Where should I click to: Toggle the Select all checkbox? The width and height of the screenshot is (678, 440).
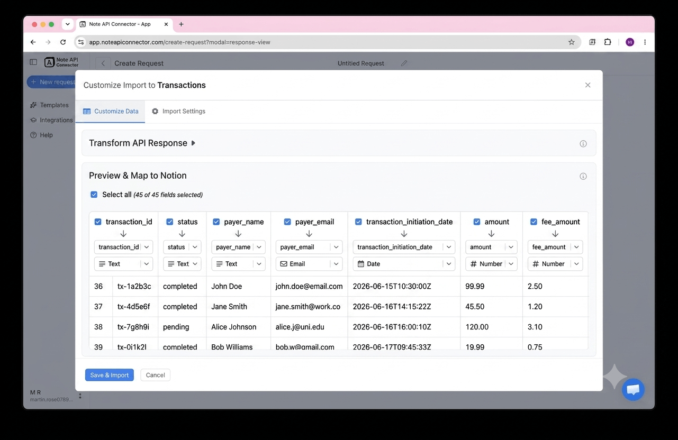[94, 195]
